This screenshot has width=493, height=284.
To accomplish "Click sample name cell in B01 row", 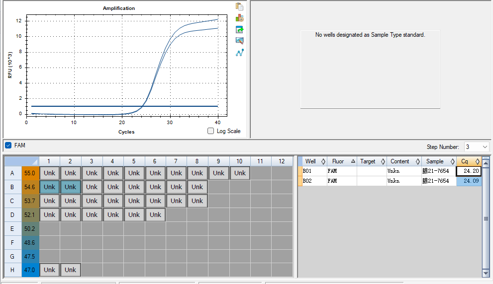I will [x=439, y=171].
